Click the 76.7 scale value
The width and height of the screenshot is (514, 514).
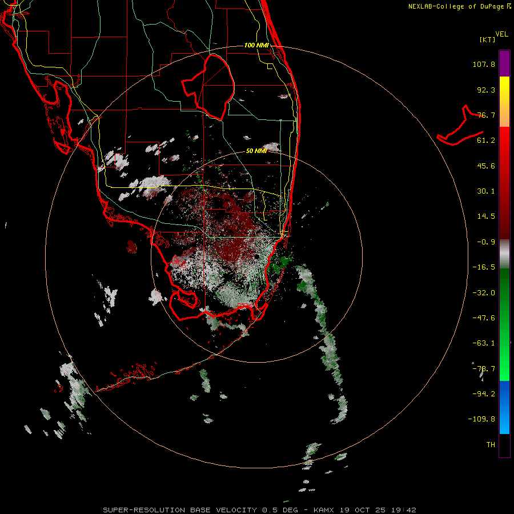[486, 115]
